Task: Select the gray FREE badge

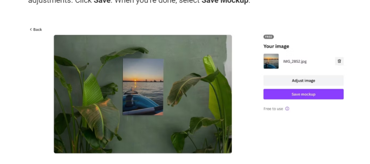Action: pyautogui.click(x=268, y=37)
